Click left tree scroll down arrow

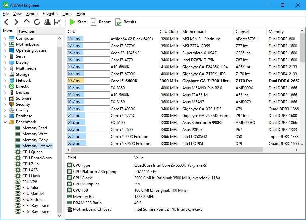pyautogui.click(x=60, y=215)
